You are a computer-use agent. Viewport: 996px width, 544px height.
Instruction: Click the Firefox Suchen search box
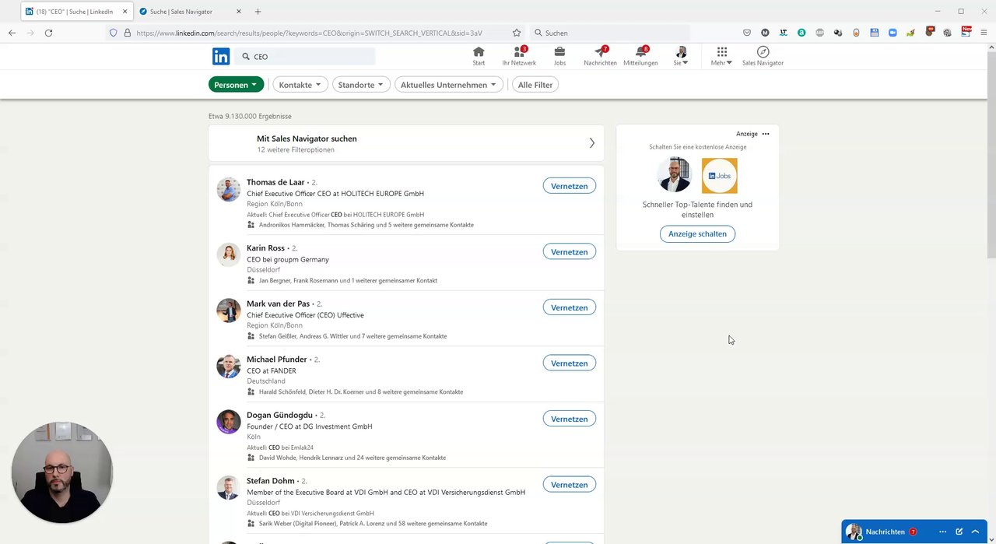click(609, 33)
